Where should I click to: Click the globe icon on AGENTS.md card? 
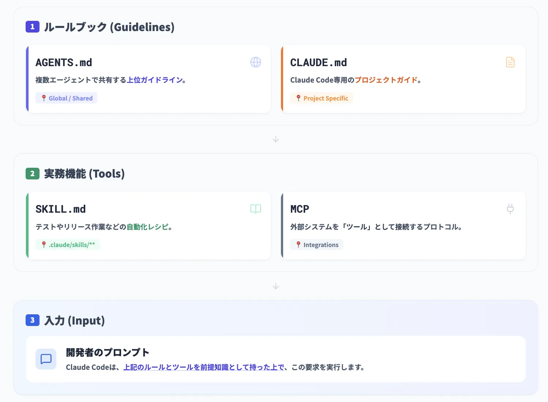(255, 62)
